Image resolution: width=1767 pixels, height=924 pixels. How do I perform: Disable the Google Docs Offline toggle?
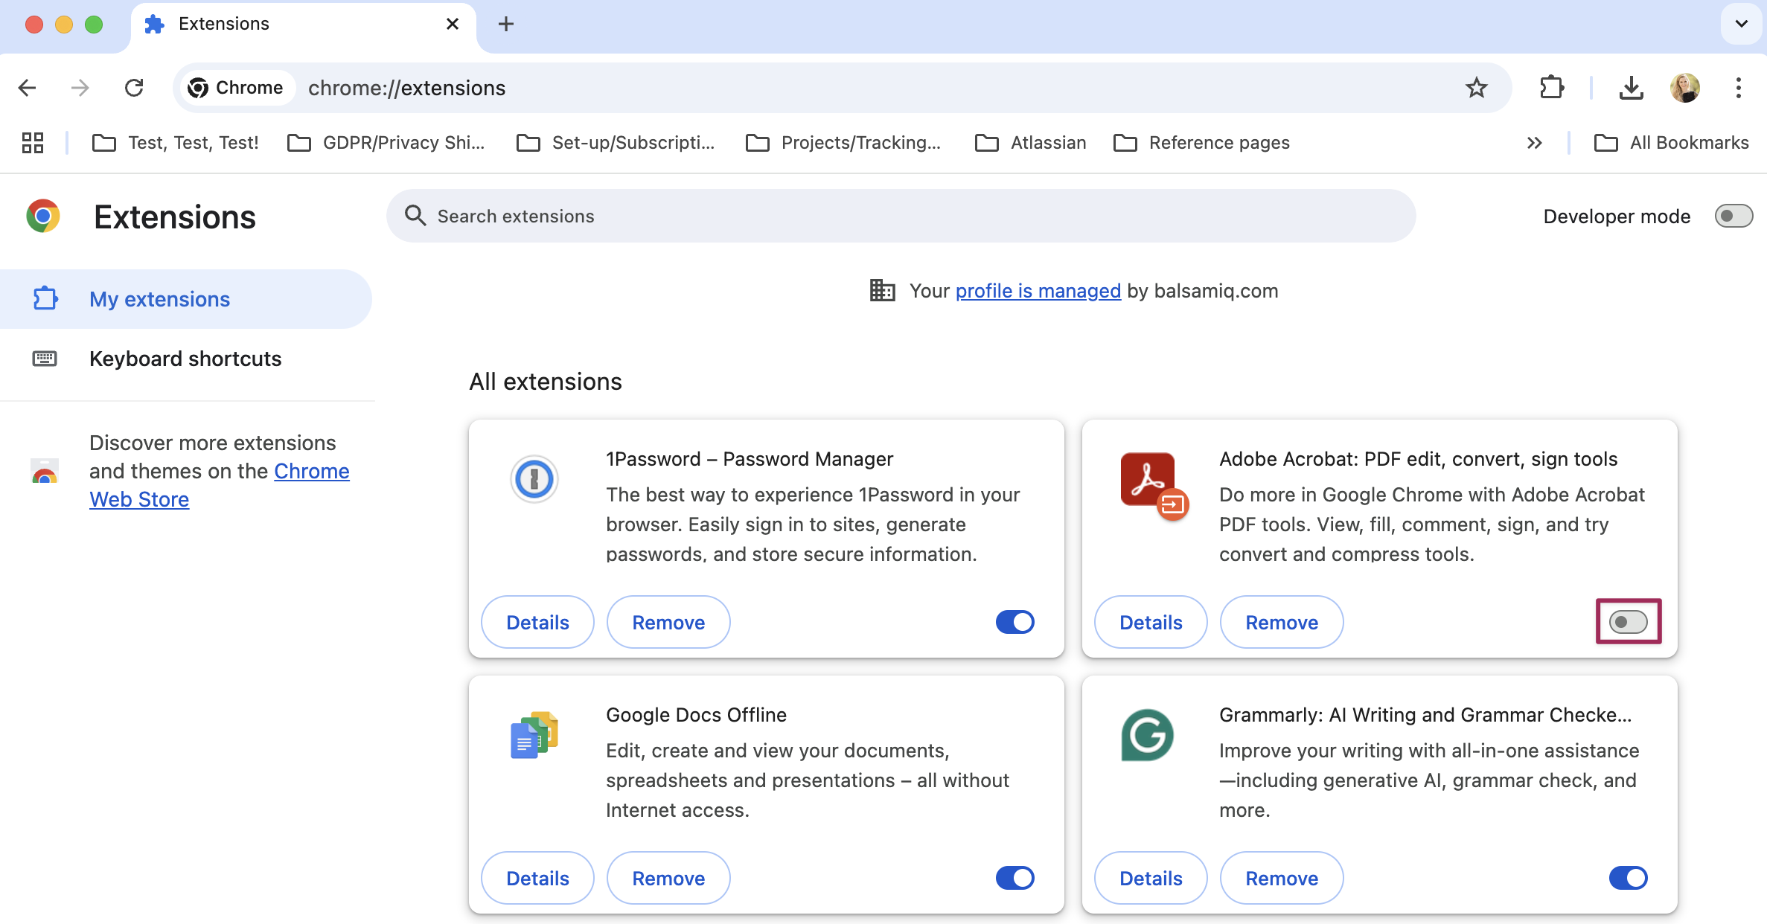click(1014, 878)
